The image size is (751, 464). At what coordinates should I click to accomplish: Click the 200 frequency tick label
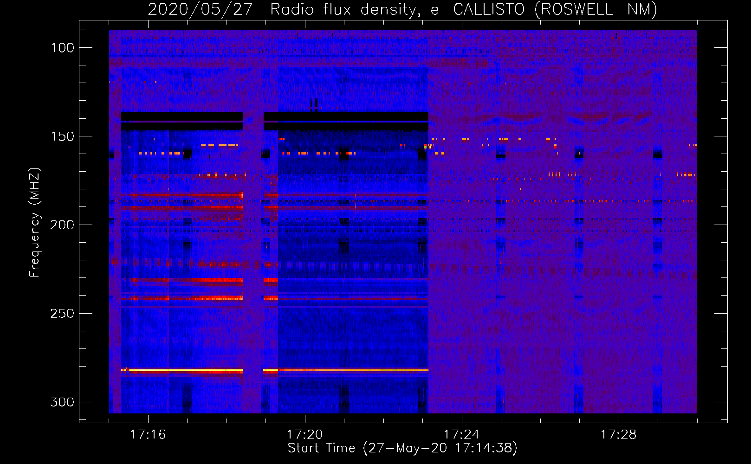point(63,225)
